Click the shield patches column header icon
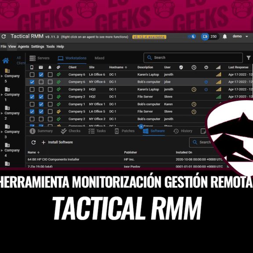253x253 pixels. point(181,67)
